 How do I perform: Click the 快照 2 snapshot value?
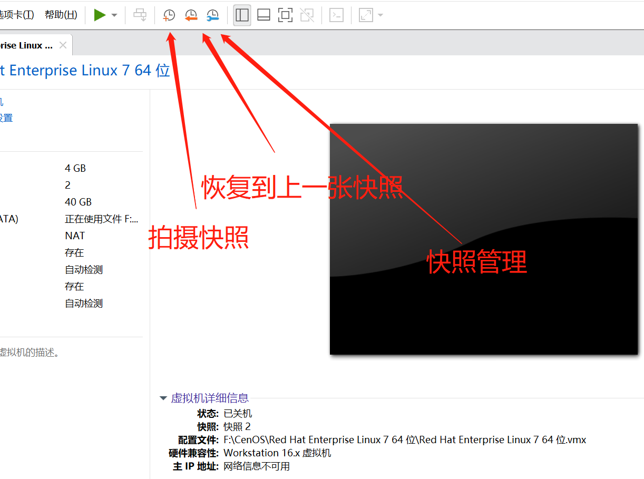point(237,426)
